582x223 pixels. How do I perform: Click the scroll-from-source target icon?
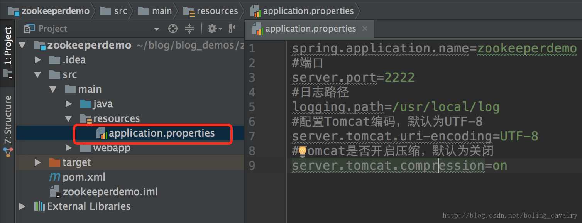pos(173,29)
